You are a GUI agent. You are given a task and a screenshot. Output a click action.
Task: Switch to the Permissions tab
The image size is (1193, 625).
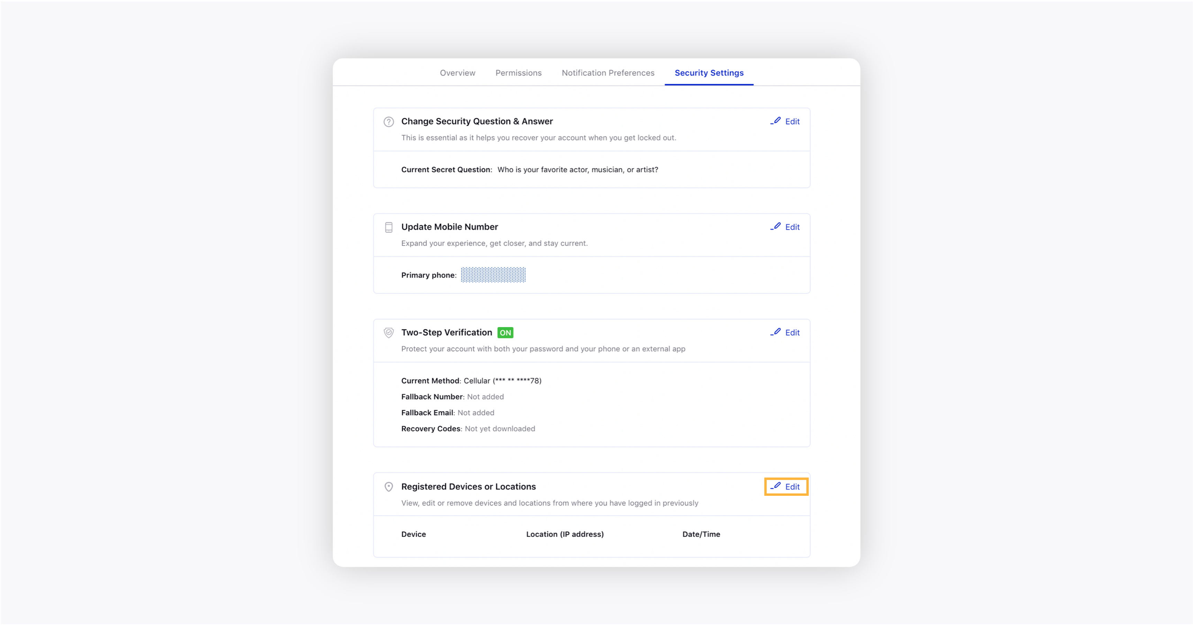tap(518, 73)
